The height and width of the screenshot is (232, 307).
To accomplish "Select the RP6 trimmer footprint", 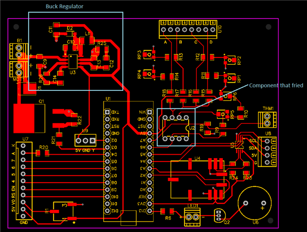I will pyautogui.click(x=226, y=96).
